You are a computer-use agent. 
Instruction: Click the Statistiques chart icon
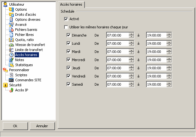(12, 65)
